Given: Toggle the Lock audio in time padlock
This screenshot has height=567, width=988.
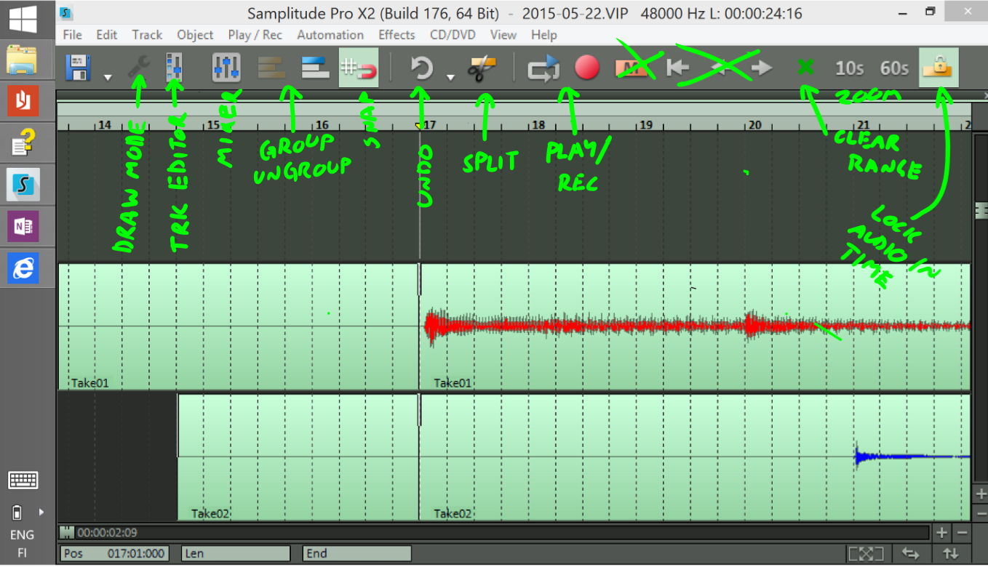Looking at the screenshot, I should (x=938, y=68).
